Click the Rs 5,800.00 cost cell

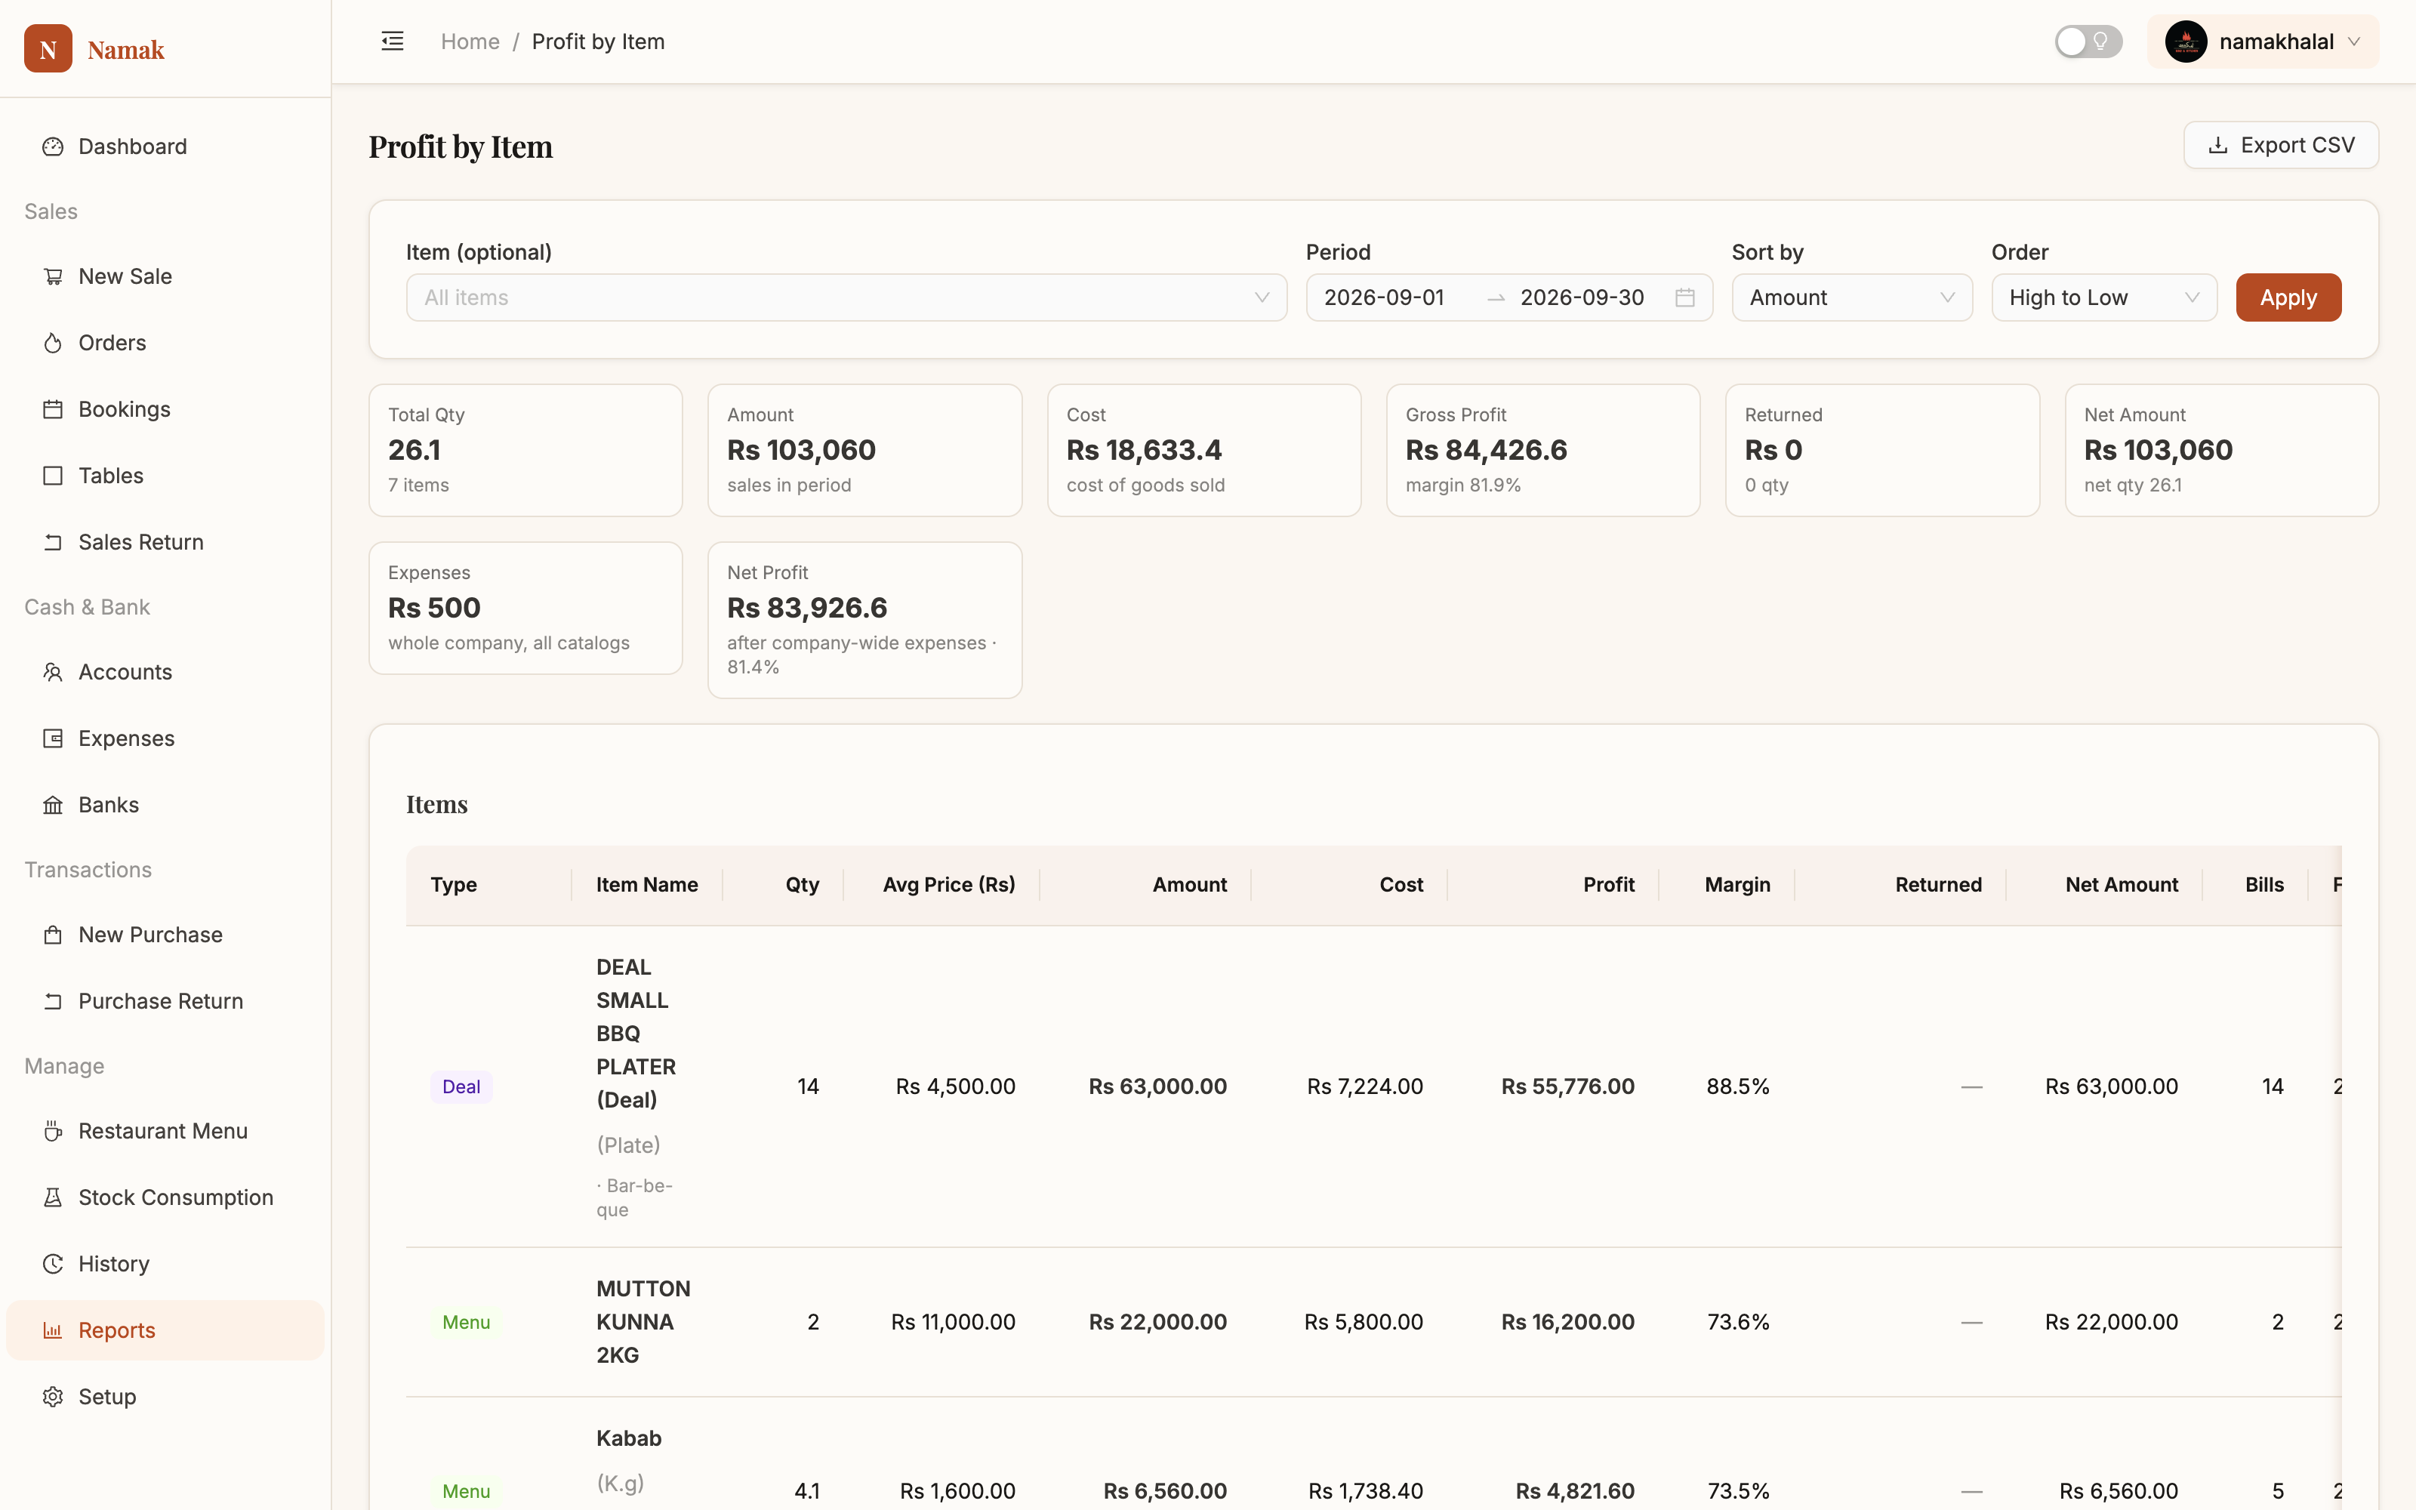tap(1364, 1322)
